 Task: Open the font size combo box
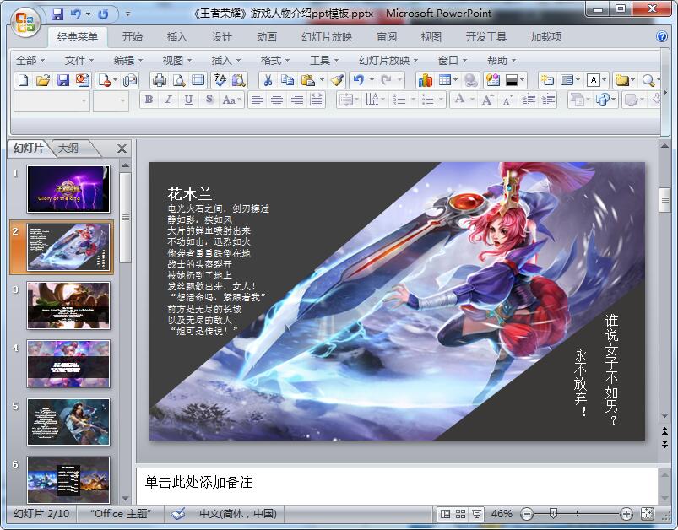111,100
